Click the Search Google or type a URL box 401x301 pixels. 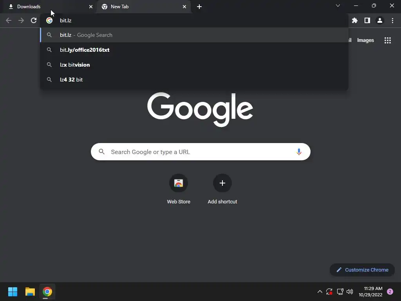pyautogui.click(x=201, y=152)
